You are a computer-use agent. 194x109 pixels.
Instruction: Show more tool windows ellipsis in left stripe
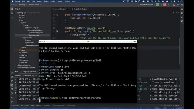(x=12, y=17)
